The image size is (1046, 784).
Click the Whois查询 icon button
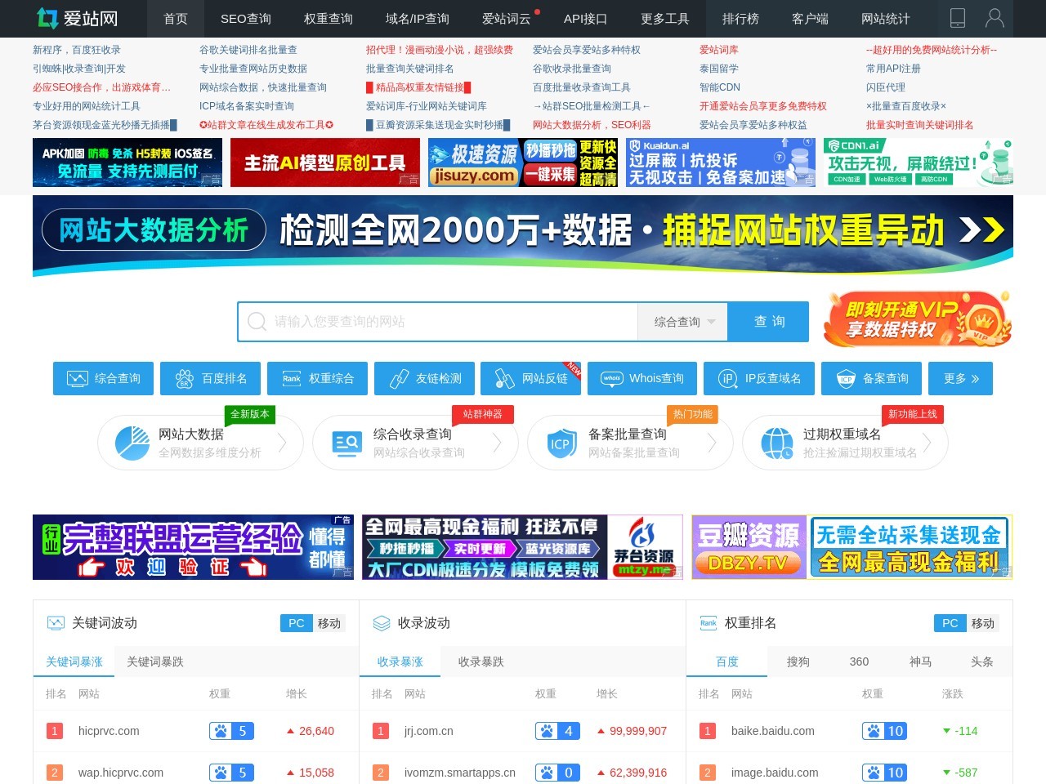641,378
